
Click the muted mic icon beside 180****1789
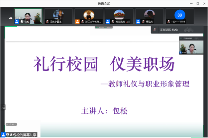tap(169, 21)
